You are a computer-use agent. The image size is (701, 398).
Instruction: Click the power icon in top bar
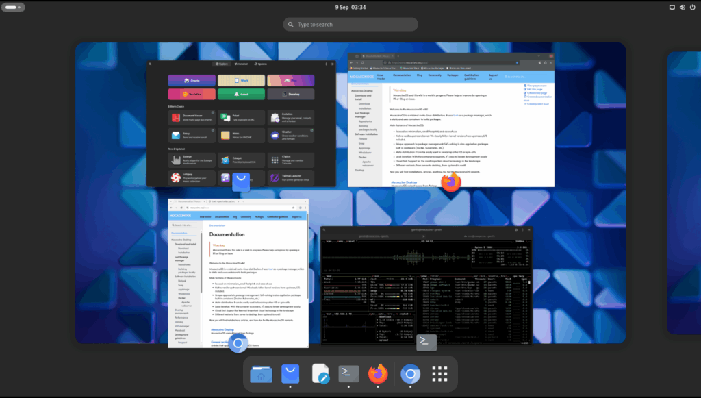pos(689,7)
